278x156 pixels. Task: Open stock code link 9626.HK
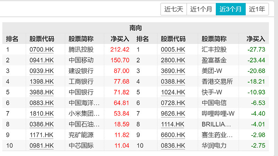click(173, 114)
